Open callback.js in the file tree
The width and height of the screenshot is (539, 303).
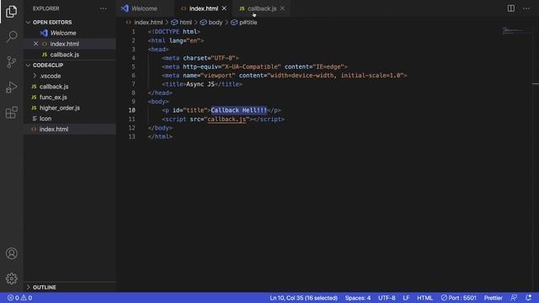point(54,87)
